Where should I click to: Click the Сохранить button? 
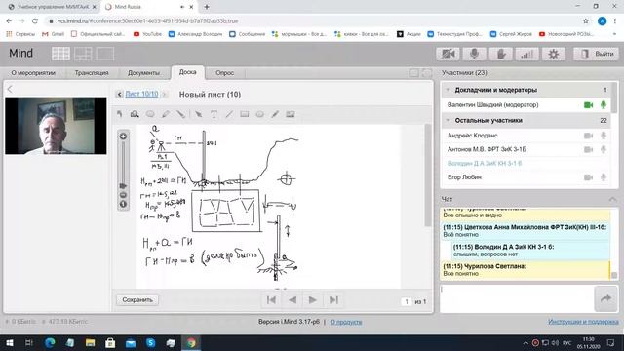click(x=137, y=299)
